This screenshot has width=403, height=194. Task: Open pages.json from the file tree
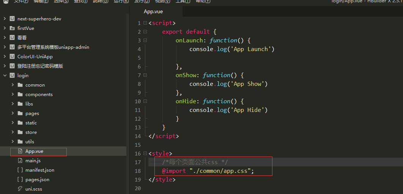(37, 180)
